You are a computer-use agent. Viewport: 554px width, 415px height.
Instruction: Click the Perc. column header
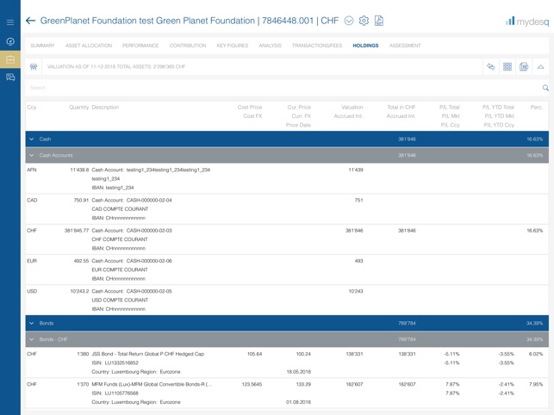tap(536, 108)
